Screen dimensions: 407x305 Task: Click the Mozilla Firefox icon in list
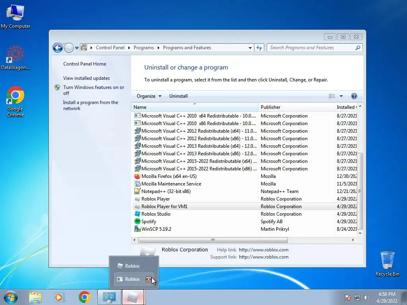(137, 176)
